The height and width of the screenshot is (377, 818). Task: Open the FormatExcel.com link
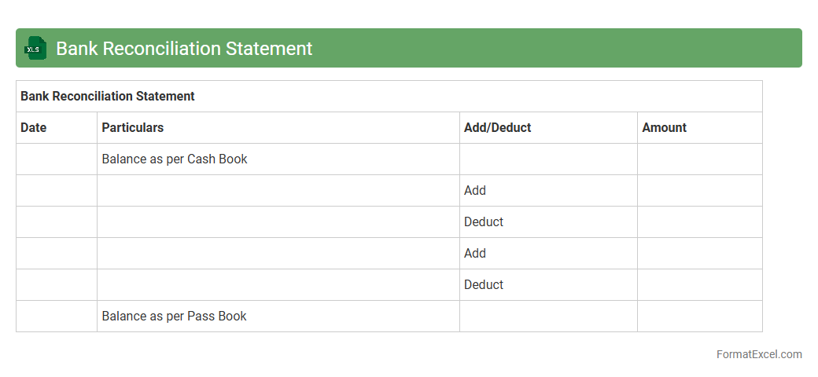(x=759, y=354)
